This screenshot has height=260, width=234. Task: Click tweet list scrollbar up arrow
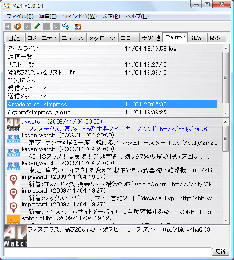tap(226, 122)
